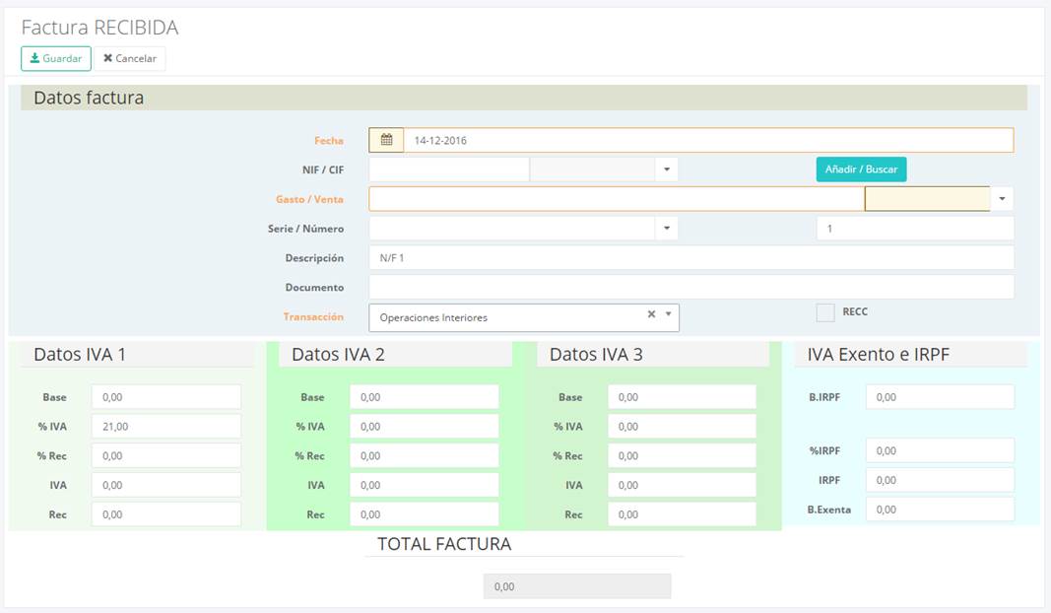Click the B.IRPF field in IVA Exento section
The image size is (1051, 613).
pyautogui.click(x=939, y=396)
